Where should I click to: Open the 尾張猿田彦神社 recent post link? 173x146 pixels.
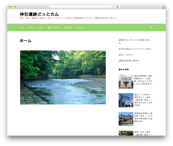(143, 117)
